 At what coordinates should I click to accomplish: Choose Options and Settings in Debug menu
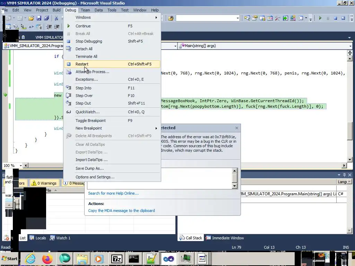(x=112, y=177)
